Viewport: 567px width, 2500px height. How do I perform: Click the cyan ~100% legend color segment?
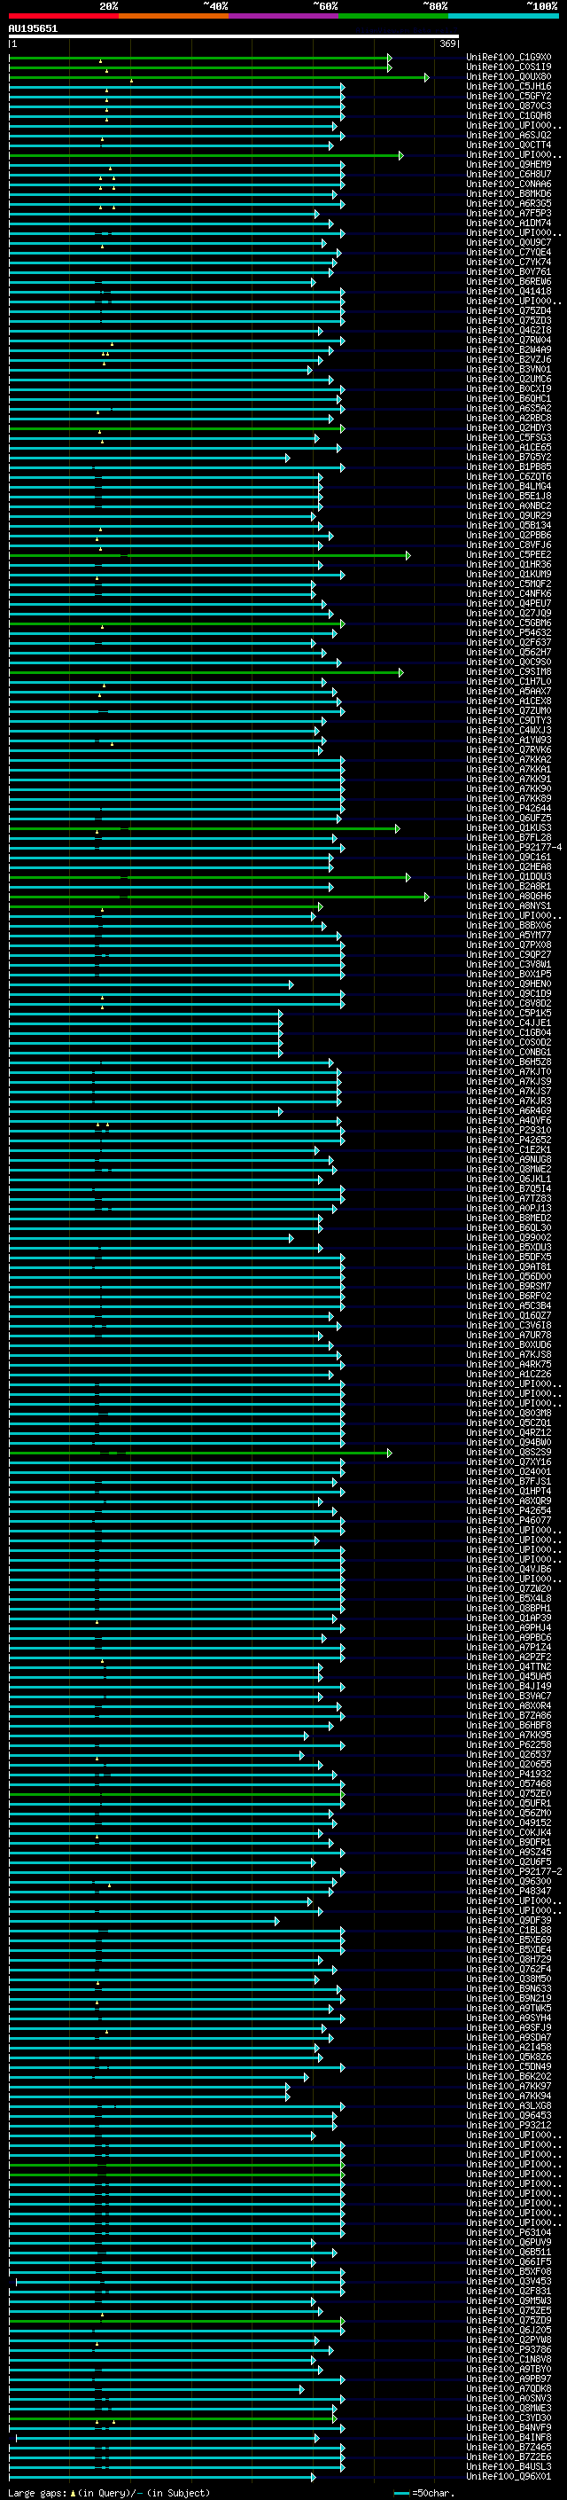point(503,16)
